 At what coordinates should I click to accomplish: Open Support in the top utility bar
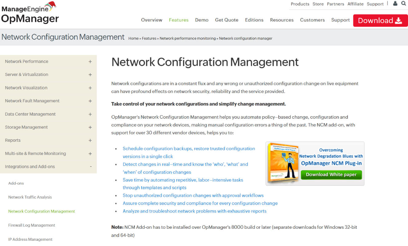pos(375,4)
